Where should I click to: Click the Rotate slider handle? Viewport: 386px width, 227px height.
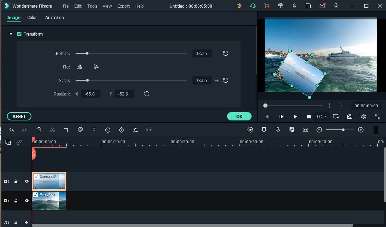(x=87, y=53)
